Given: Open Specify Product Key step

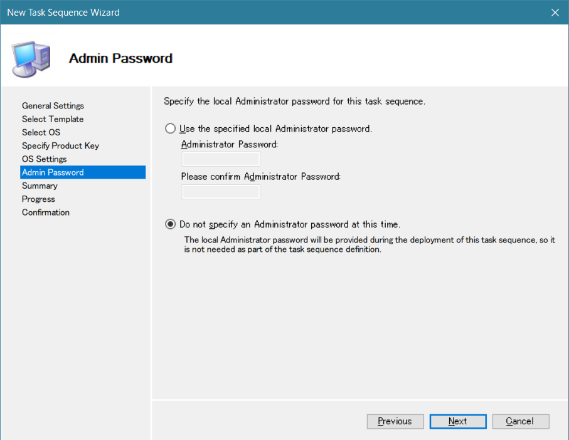Looking at the screenshot, I should [60, 145].
